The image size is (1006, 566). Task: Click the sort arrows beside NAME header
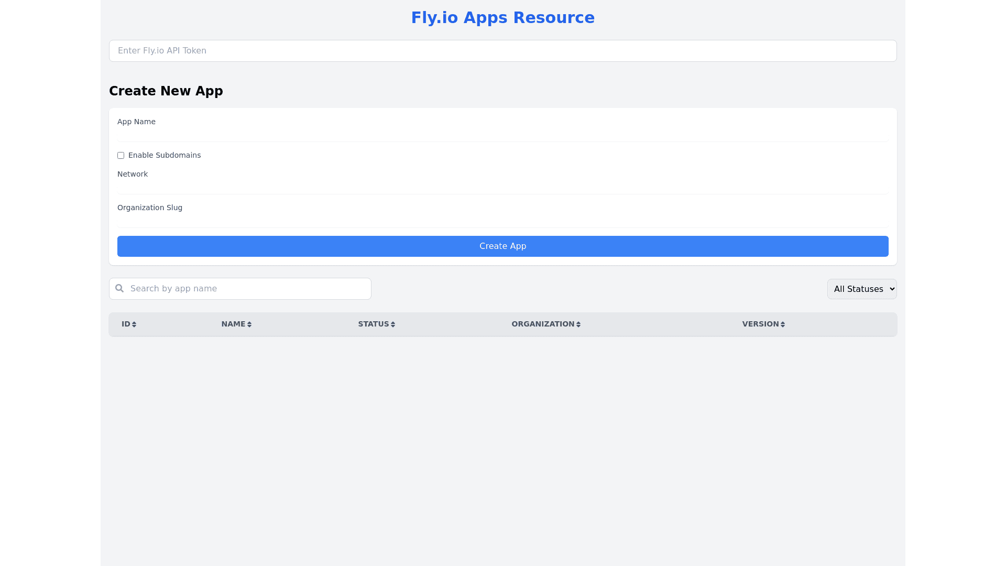click(249, 324)
